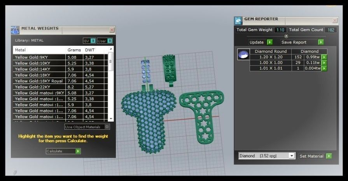The width and height of the screenshot is (348, 181).
Task: Click green arrow on the 1.20 X 1.20 row
Action: tap(324, 57)
